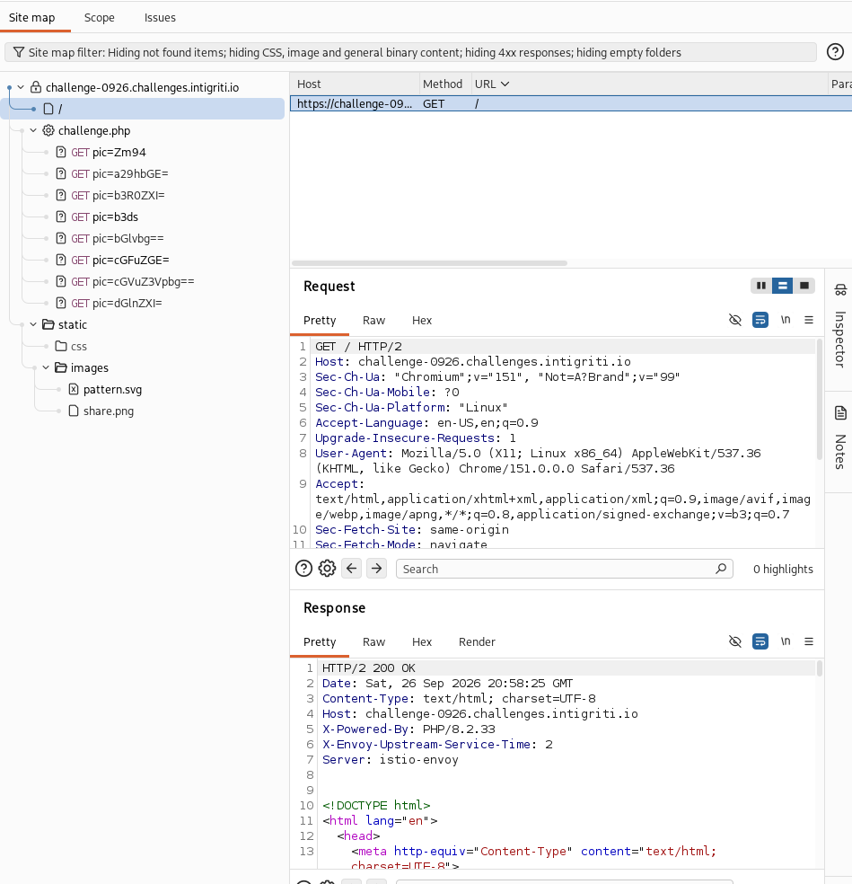Collapse the static folder node
Screen dimensions: 852x884
(x=33, y=324)
